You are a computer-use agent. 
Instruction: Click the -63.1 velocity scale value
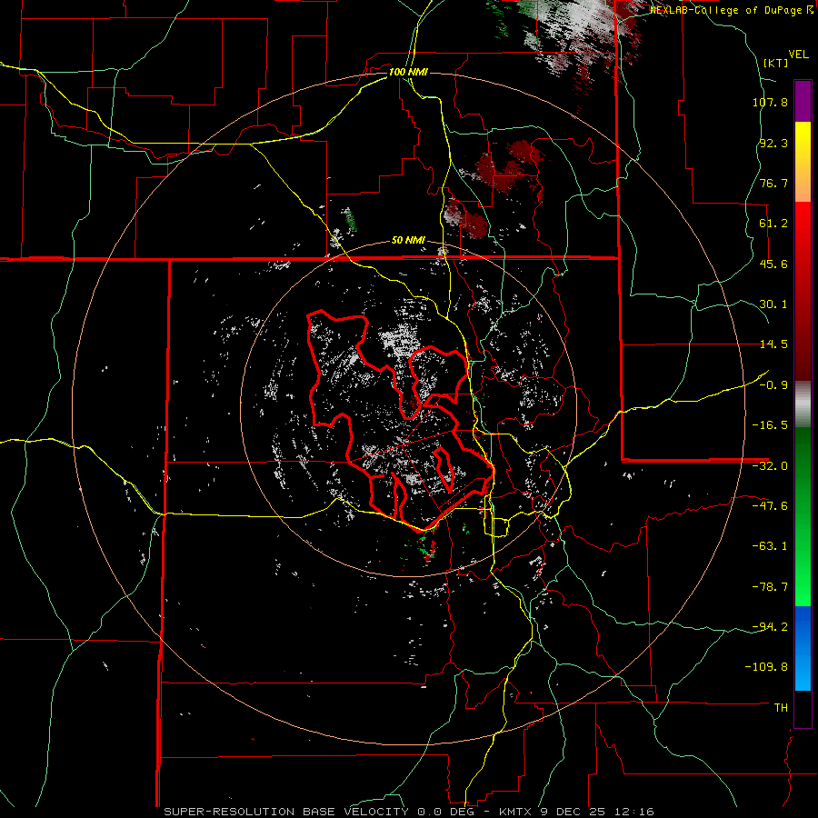coord(770,546)
